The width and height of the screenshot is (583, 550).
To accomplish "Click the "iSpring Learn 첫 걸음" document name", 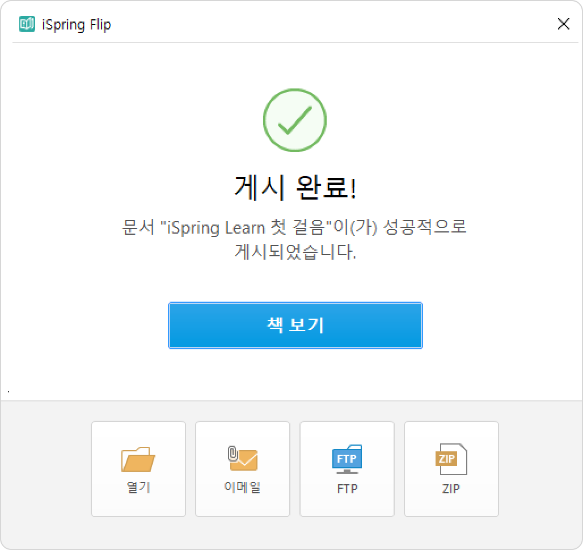I will pyautogui.click(x=246, y=227).
